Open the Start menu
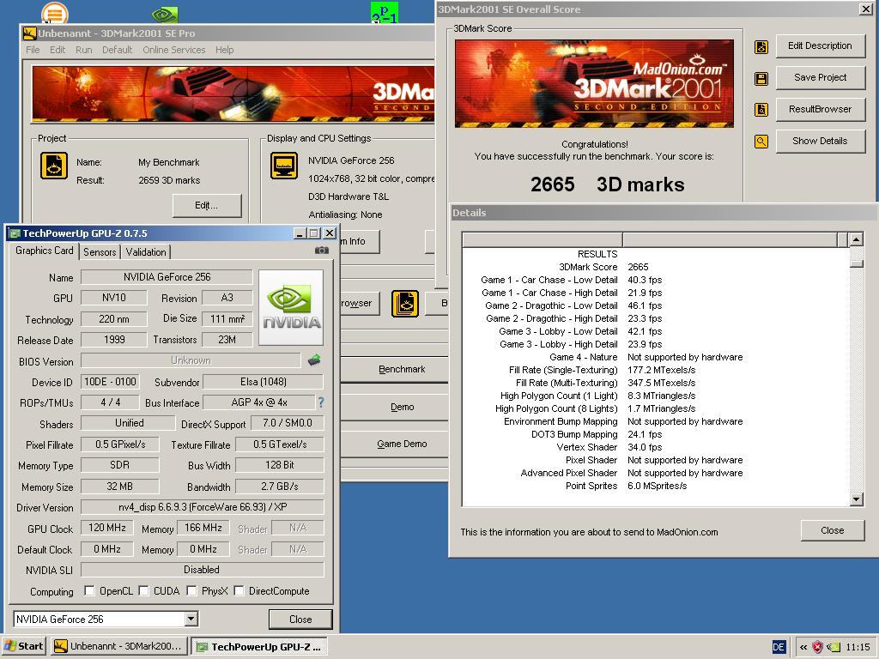The image size is (879, 659). [24, 646]
